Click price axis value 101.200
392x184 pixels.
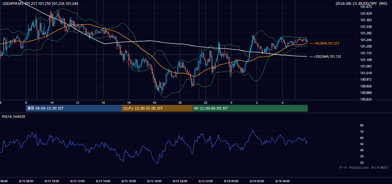coord(366,47)
